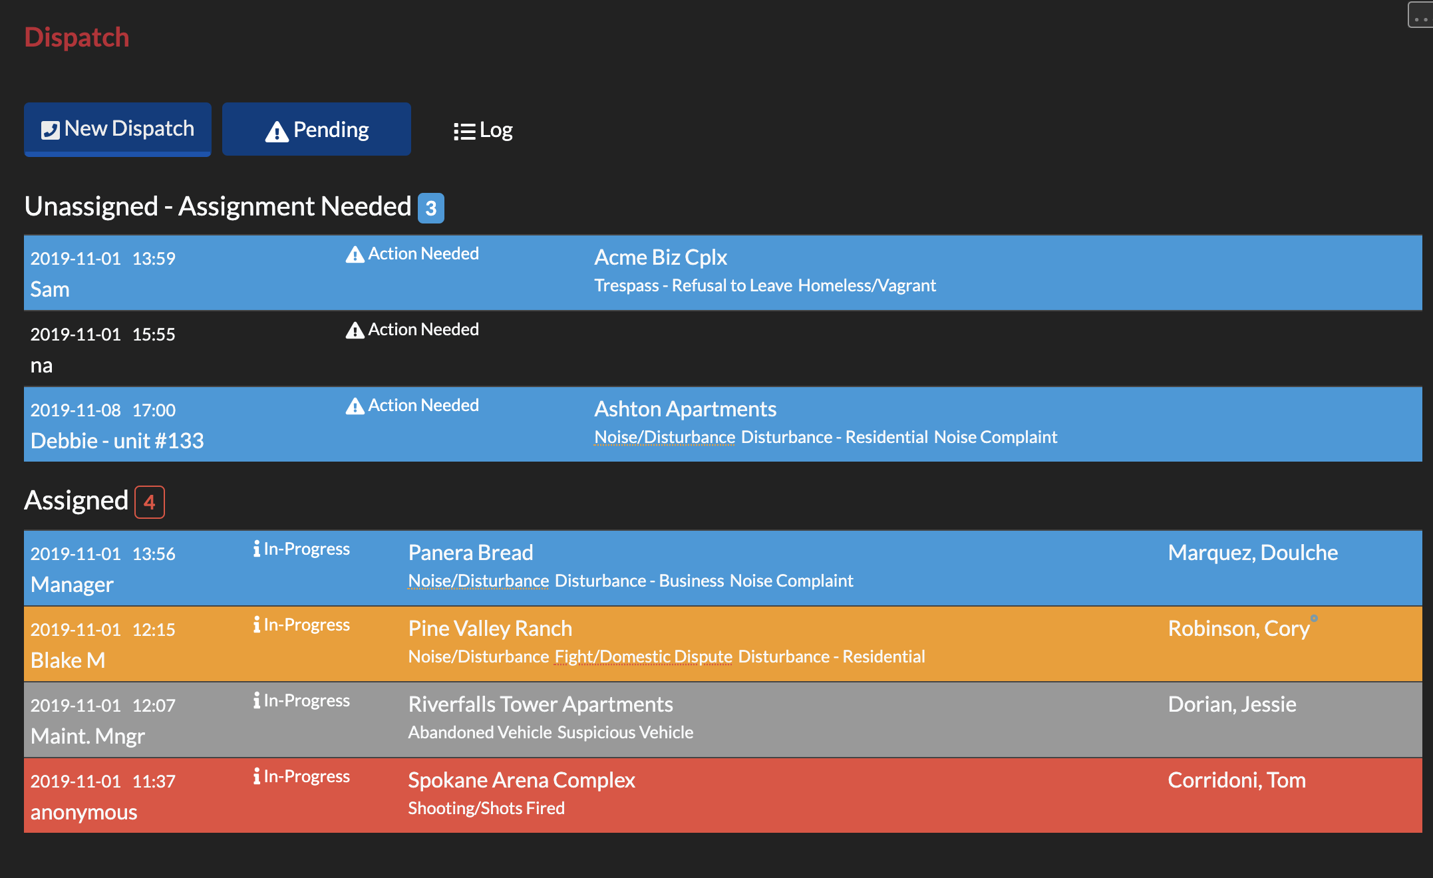Click the Assigned count badge showing 4
The width and height of the screenshot is (1433, 878).
click(x=149, y=502)
